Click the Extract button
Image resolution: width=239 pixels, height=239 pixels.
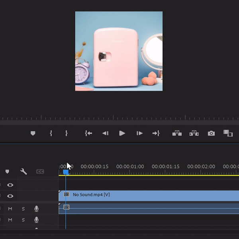194,133
